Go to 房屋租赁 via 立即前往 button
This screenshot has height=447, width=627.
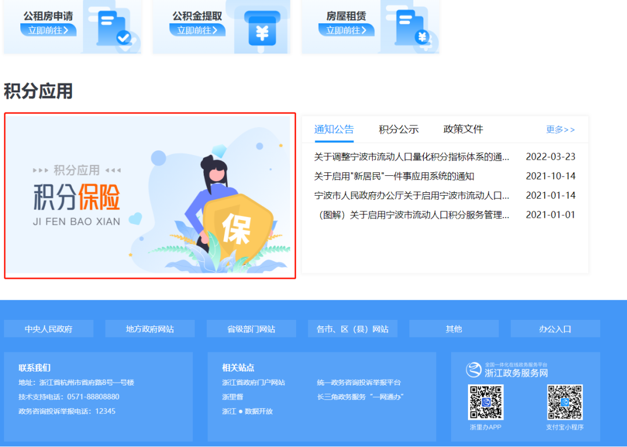[x=346, y=30]
